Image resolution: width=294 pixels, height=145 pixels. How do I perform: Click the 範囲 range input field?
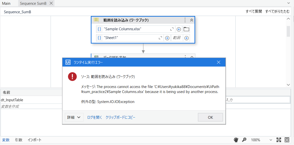[177, 38]
